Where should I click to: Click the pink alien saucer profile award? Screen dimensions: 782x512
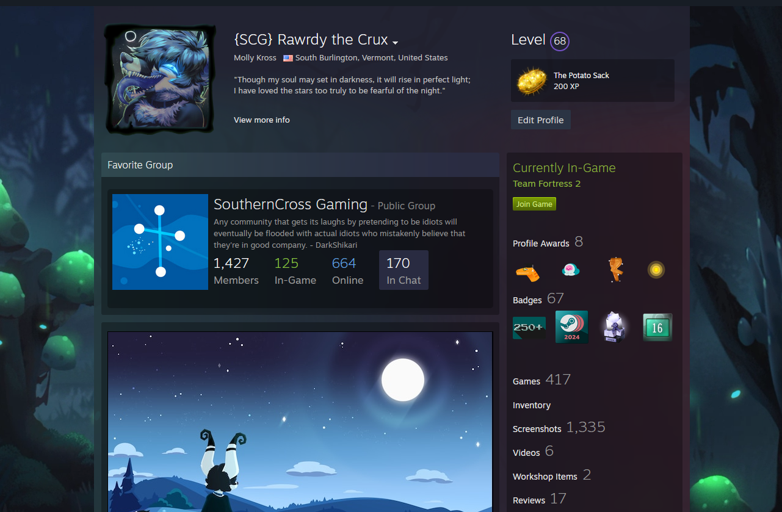pyautogui.click(x=571, y=270)
